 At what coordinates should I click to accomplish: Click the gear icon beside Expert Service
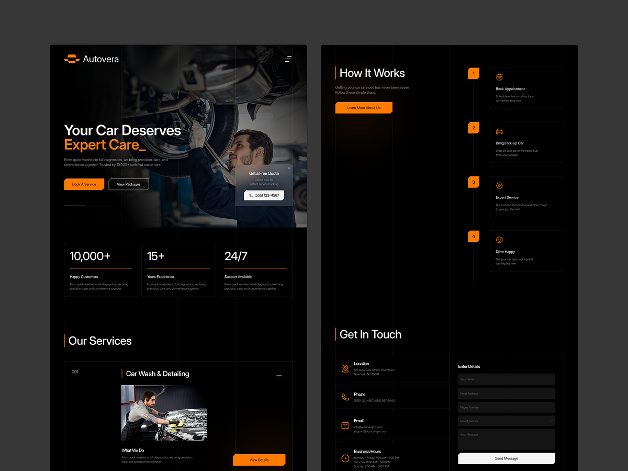499,185
